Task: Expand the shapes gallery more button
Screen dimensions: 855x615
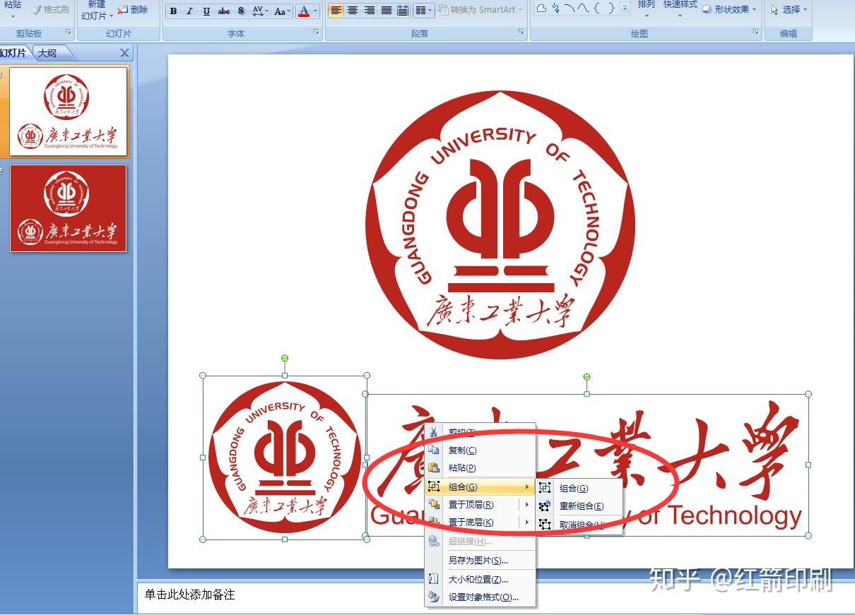Action: 625,9
